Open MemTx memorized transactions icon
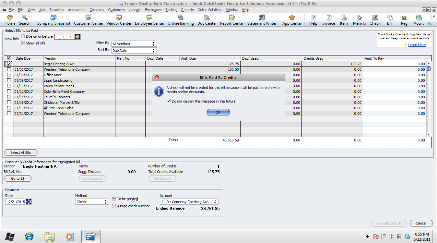437x243 pixels. 359,20
